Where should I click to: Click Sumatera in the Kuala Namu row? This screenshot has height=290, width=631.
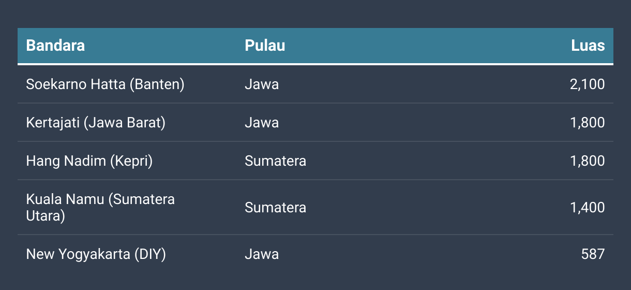point(275,207)
